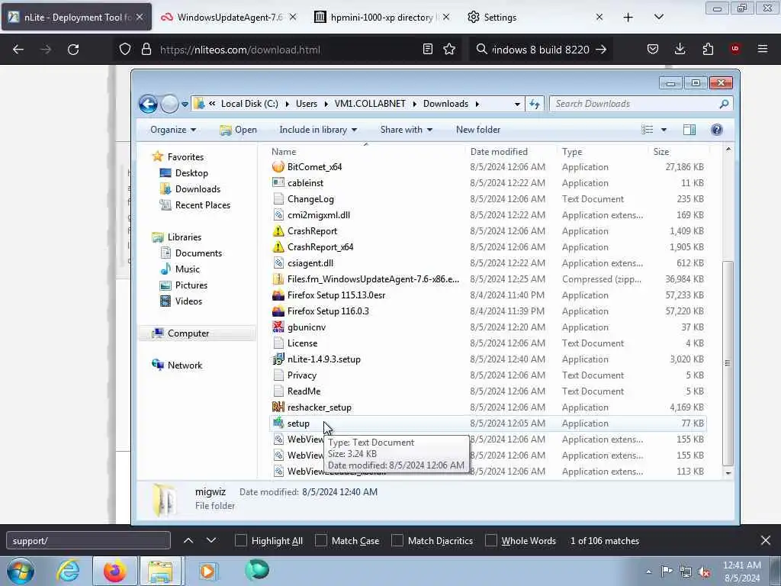The height and width of the screenshot is (586, 781).
Task: Open Windows Start orb
Action: click(21, 571)
